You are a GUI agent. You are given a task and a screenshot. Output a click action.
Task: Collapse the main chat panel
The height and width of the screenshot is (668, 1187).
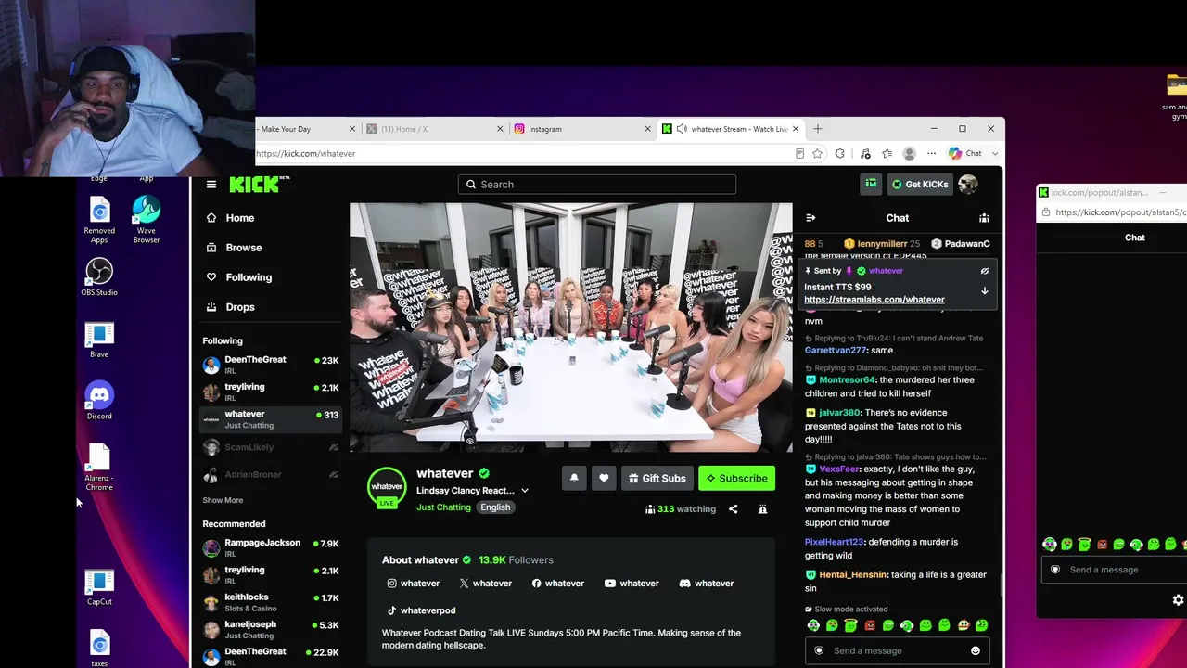point(810,218)
